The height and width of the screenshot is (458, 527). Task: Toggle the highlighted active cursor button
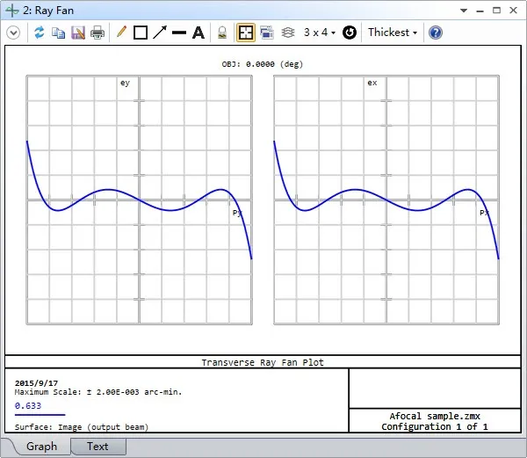(x=246, y=33)
